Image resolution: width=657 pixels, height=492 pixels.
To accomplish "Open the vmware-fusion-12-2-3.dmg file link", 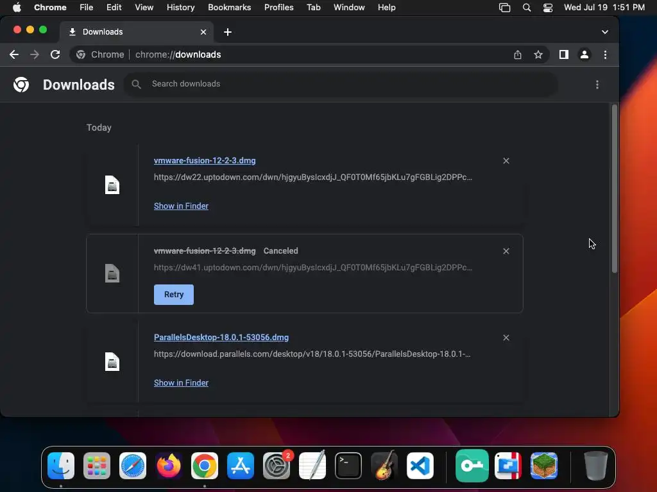I will click(205, 161).
